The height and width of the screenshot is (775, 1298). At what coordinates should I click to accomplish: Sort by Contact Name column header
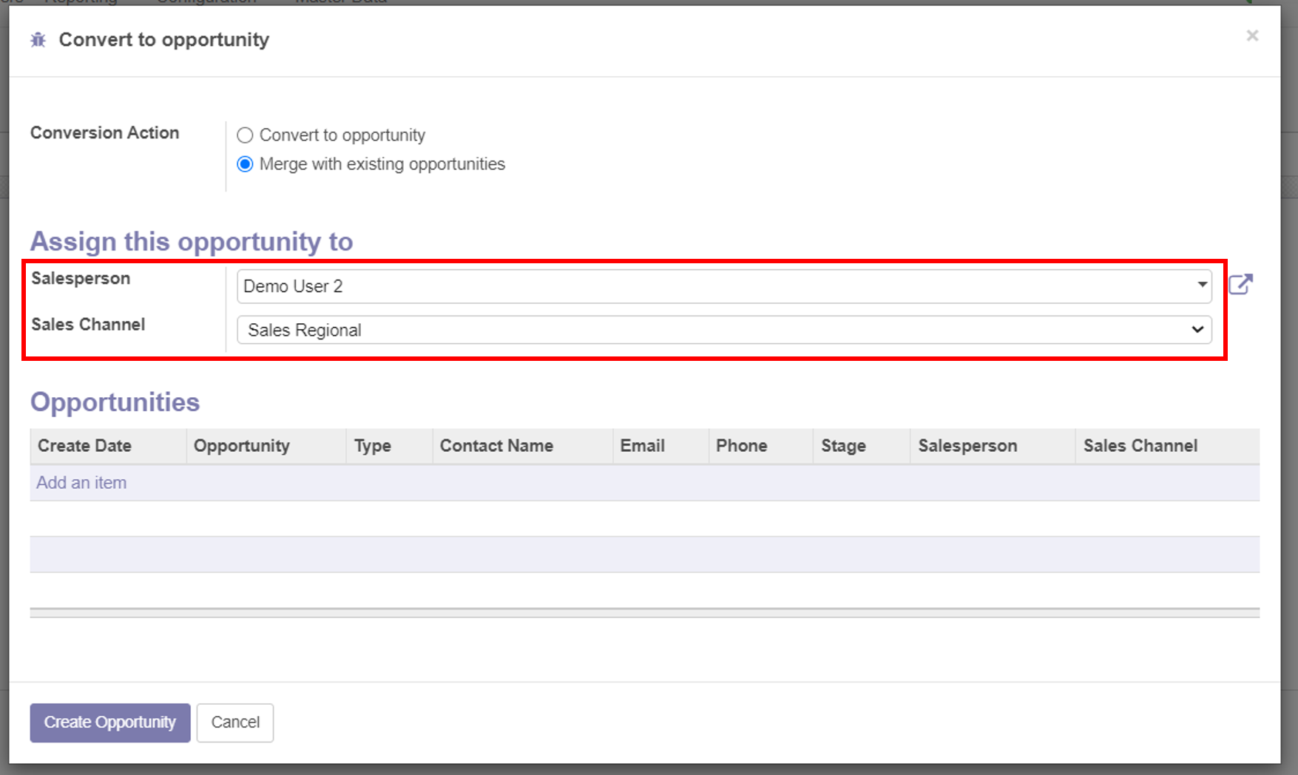click(523, 446)
